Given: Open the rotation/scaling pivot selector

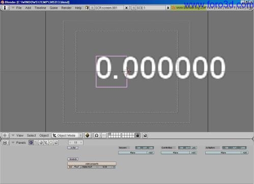Looking at the screenshot, I should coord(98,136).
